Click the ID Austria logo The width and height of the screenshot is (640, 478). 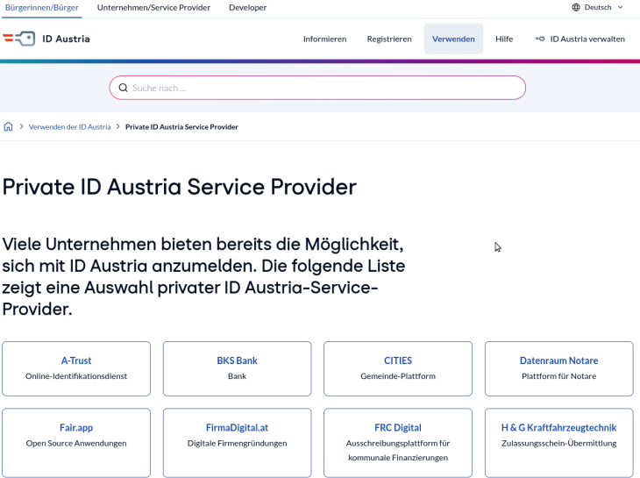[46, 39]
